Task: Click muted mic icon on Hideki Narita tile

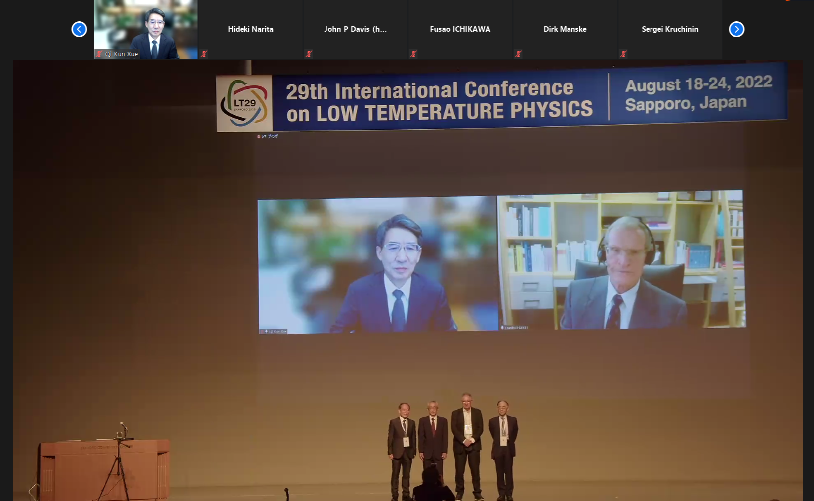Action: [x=204, y=54]
